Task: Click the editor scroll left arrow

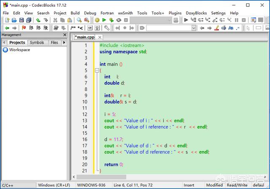Action: [x=74, y=177]
